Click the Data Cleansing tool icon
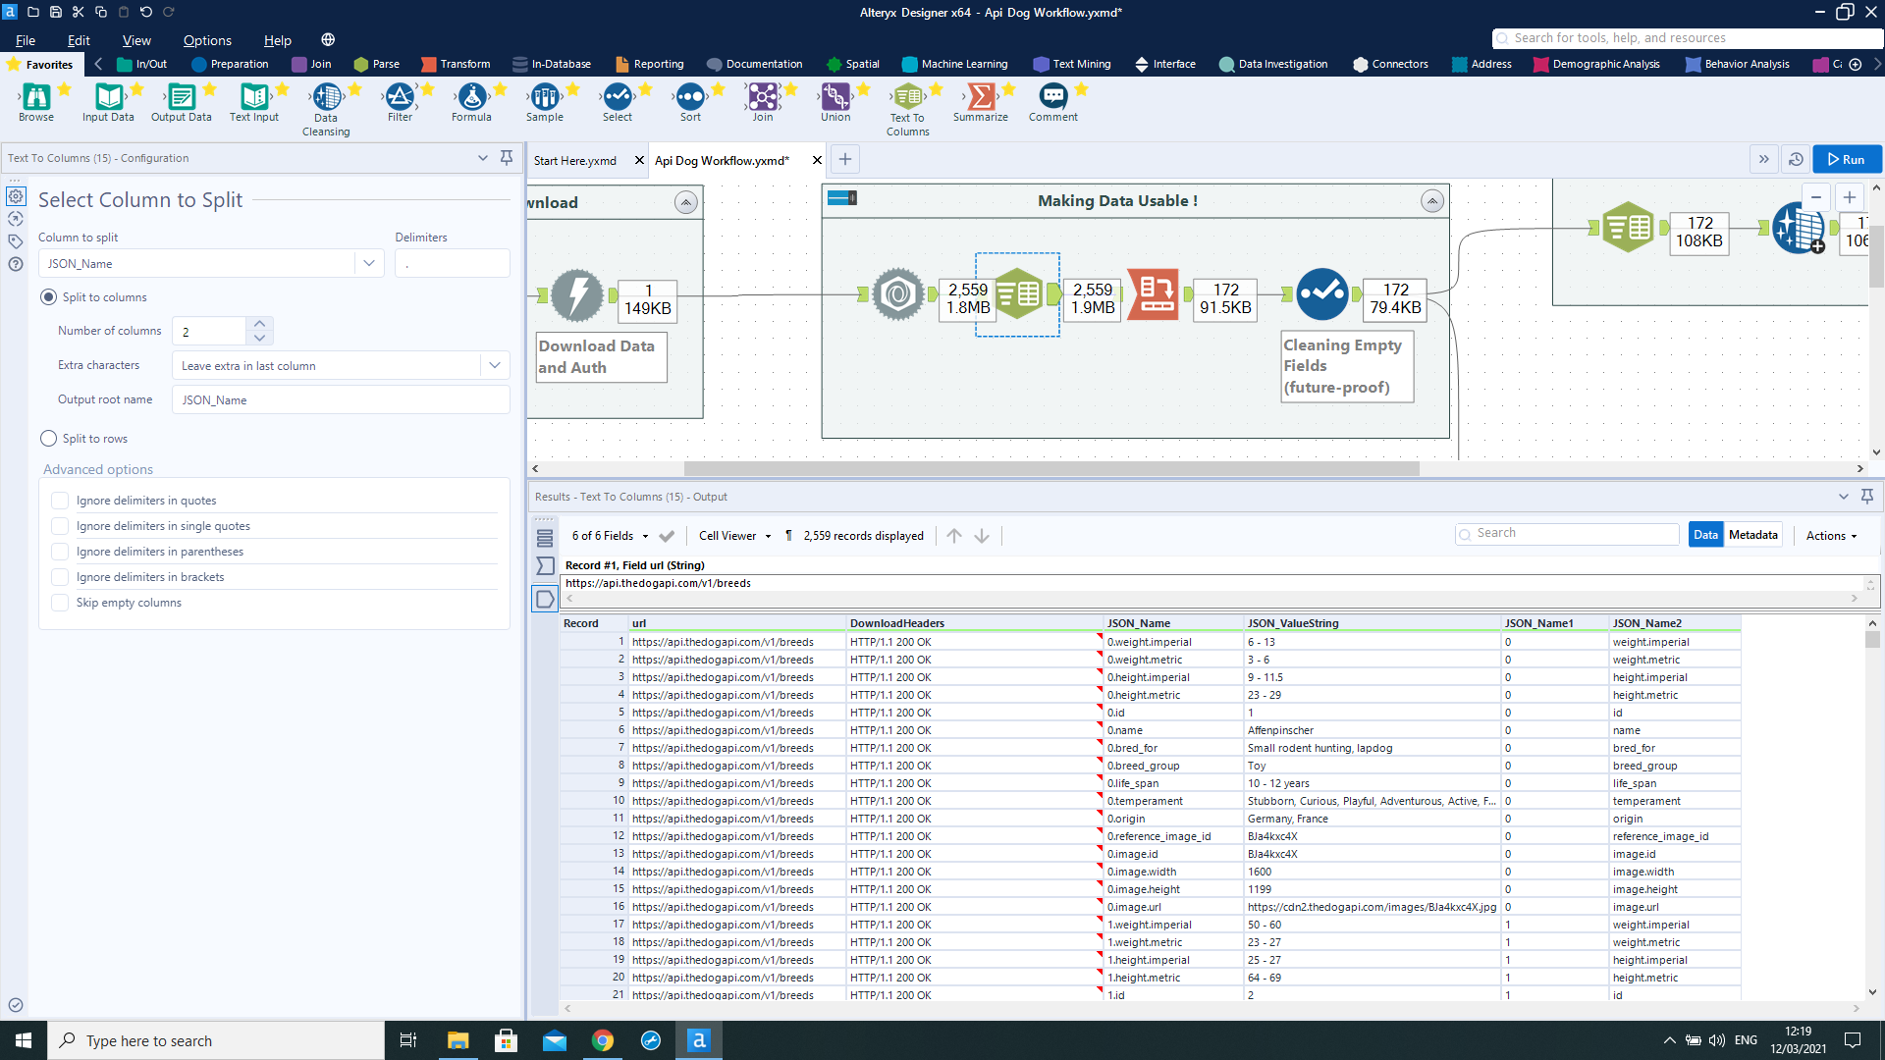The width and height of the screenshot is (1885, 1060). pyautogui.click(x=326, y=97)
